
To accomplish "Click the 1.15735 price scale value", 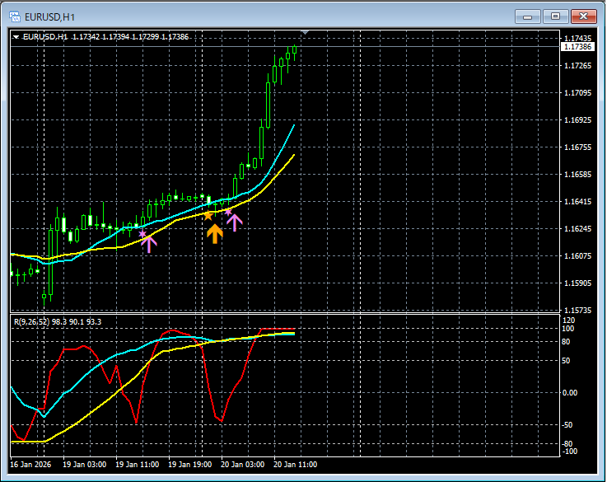I will point(578,310).
